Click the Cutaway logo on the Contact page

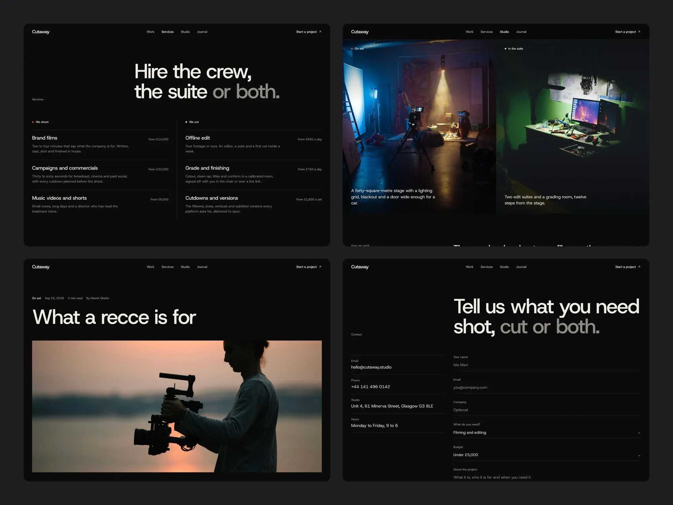click(x=360, y=267)
